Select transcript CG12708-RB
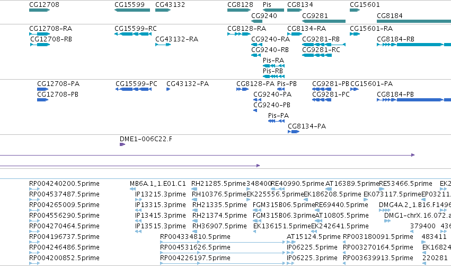Image resolution: width=451 pixels, height=266 pixels. (40, 45)
